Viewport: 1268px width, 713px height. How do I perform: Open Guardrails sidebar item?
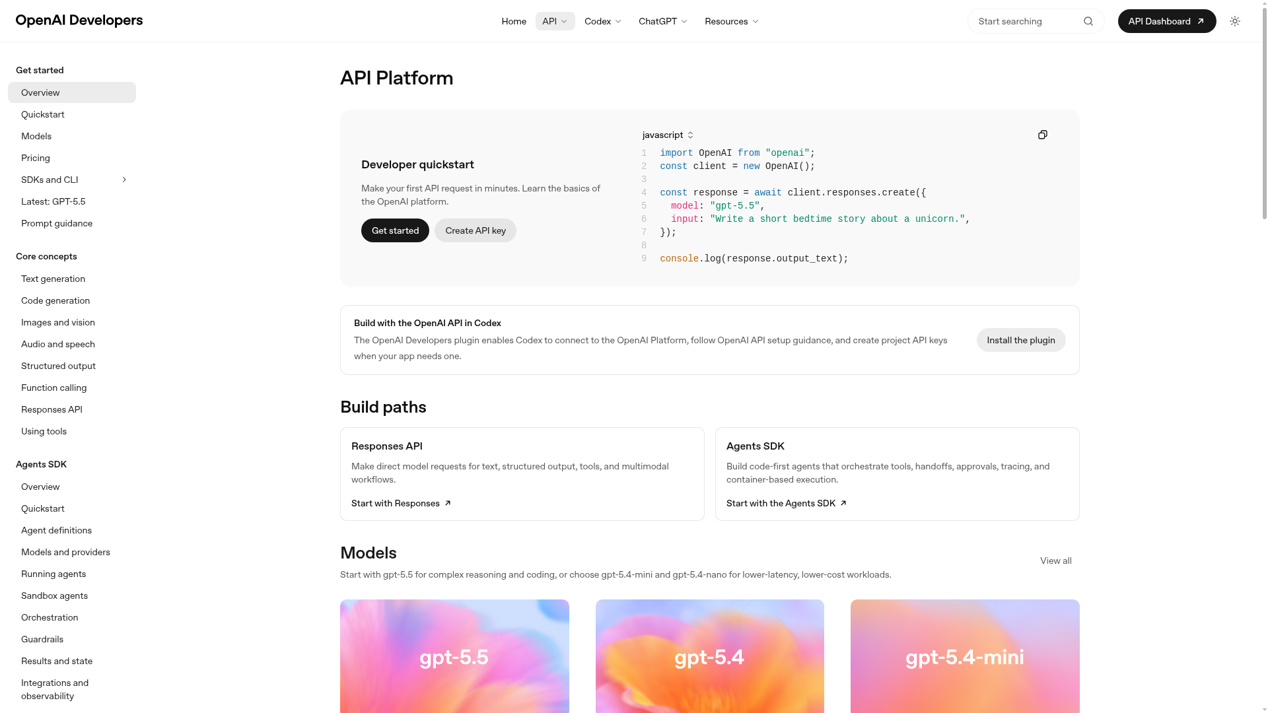72,639
